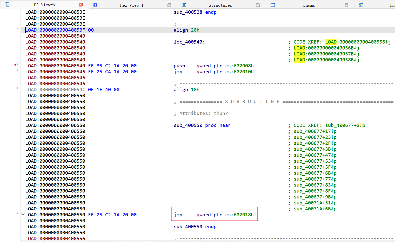The image size is (395, 242).
Task: Switch to the IDA View-A tab
Action: [x=43, y=5]
